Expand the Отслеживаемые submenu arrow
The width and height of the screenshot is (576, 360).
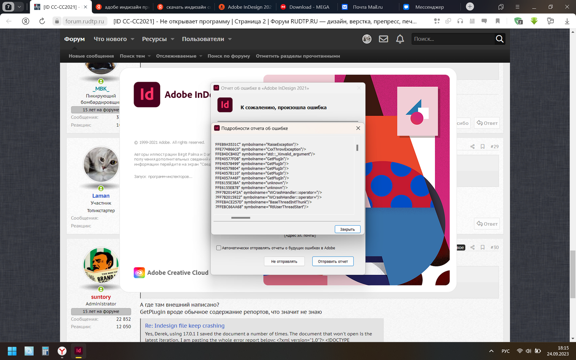[200, 56]
